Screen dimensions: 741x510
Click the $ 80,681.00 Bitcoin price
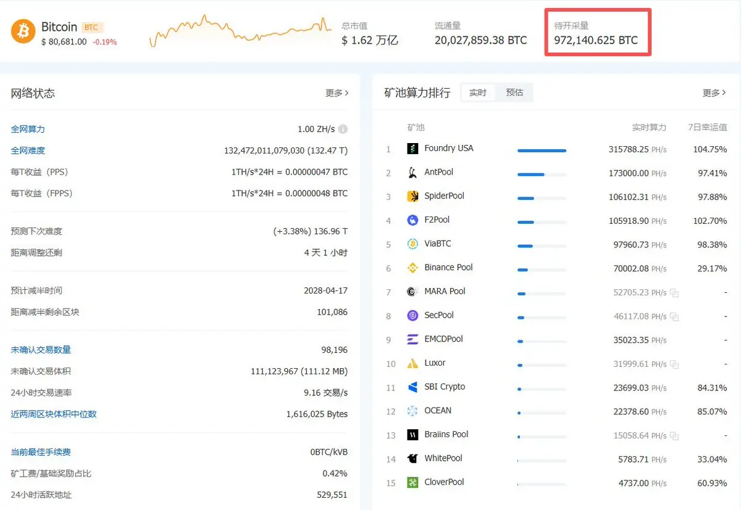(x=64, y=42)
